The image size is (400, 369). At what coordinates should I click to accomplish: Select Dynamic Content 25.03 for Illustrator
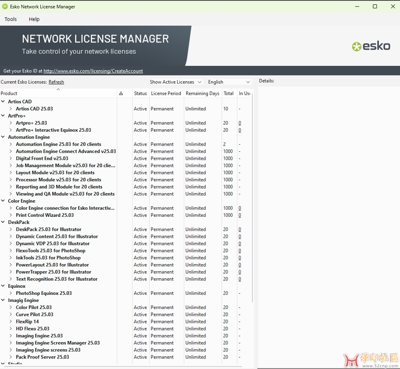click(x=57, y=236)
